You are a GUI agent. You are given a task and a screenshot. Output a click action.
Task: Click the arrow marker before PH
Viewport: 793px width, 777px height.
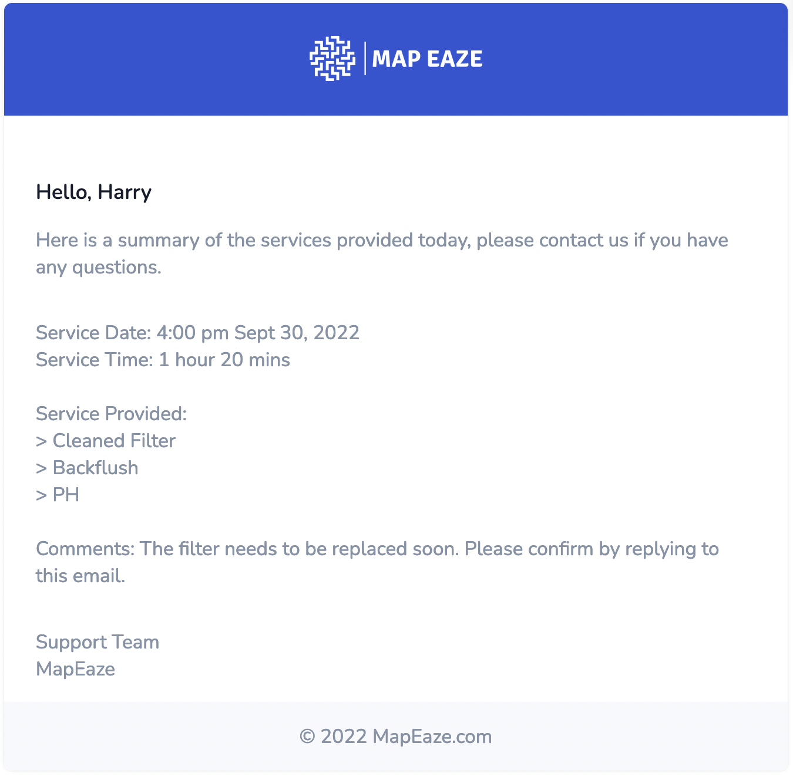tap(41, 495)
